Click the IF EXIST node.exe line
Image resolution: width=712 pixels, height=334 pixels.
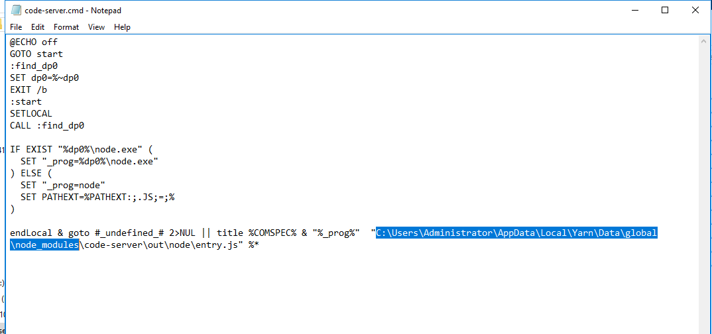[81, 149]
